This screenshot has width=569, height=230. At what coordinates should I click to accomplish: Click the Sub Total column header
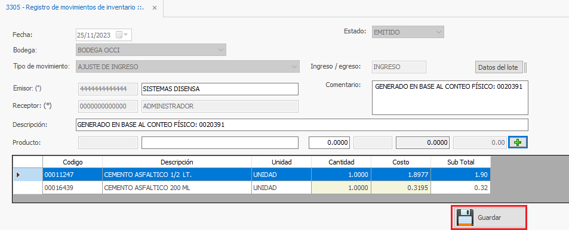[461, 162]
